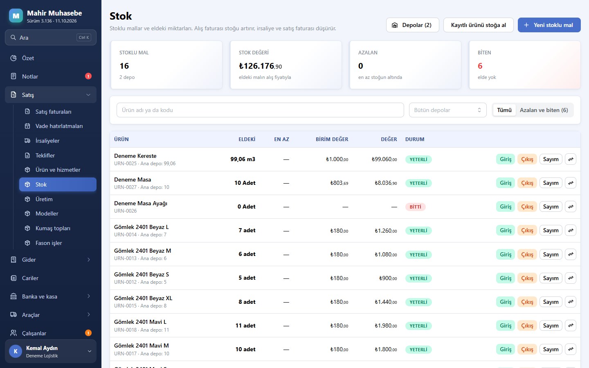
Task: Click Giriş for Deneme Masa
Action: coord(506,183)
